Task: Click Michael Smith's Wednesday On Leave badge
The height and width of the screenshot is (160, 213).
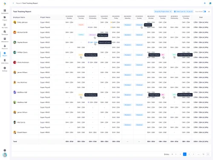Action: point(92,35)
